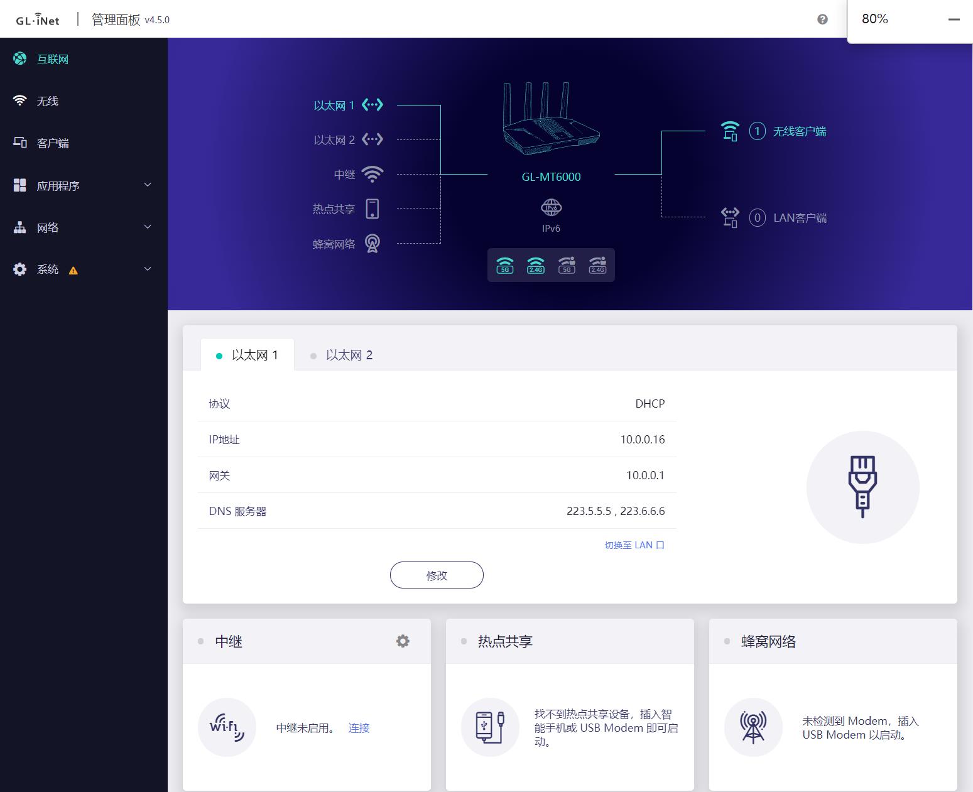
Task: Click the 以太网 1 port icon in diagram
Action: click(372, 105)
